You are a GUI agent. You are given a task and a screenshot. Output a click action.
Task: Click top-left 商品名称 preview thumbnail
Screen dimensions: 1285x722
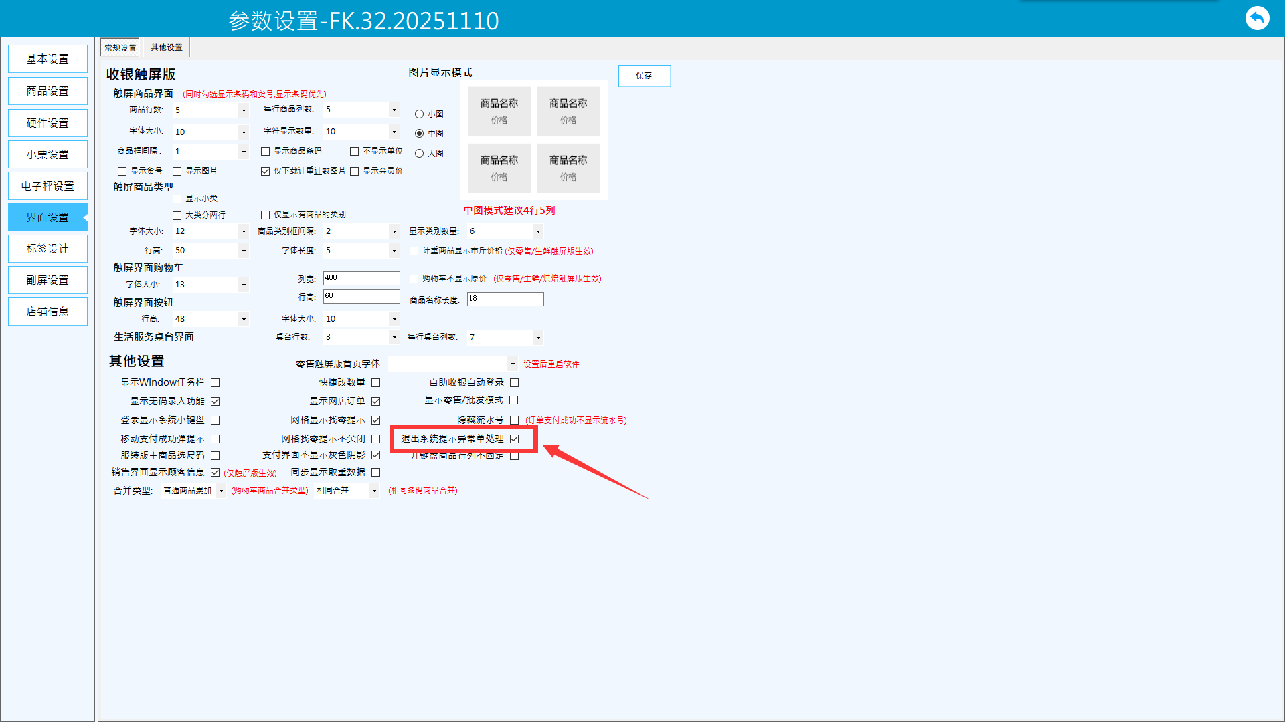coord(499,111)
